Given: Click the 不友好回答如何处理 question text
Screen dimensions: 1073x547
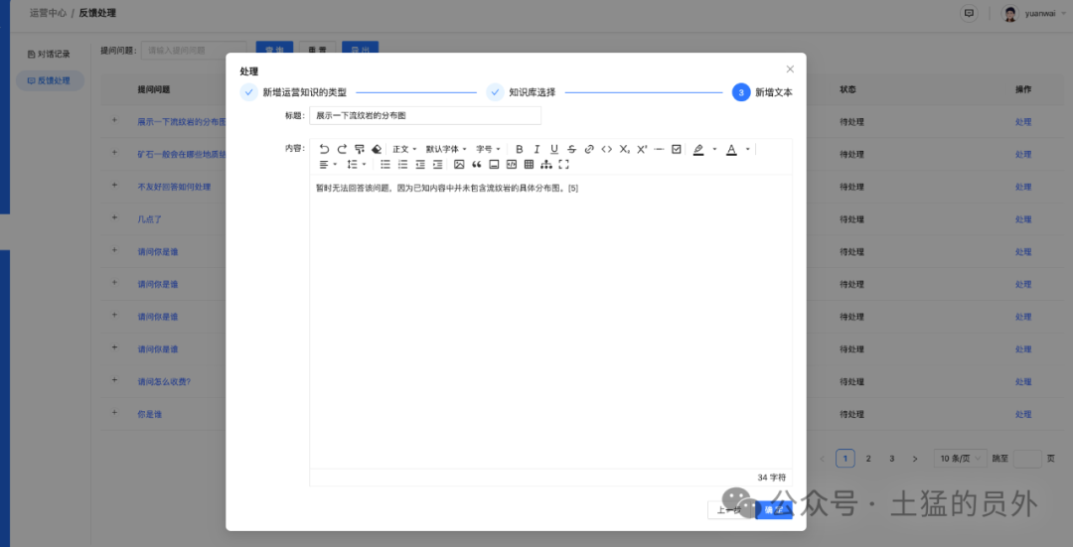Looking at the screenshot, I should pos(174,187).
